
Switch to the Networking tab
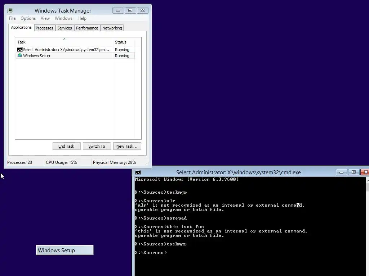[112, 28]
